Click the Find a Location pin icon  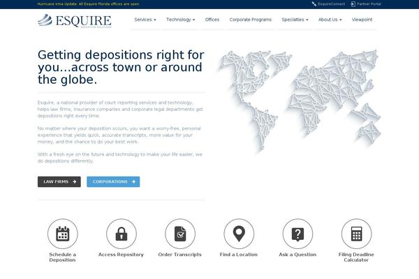coord(239,234)
